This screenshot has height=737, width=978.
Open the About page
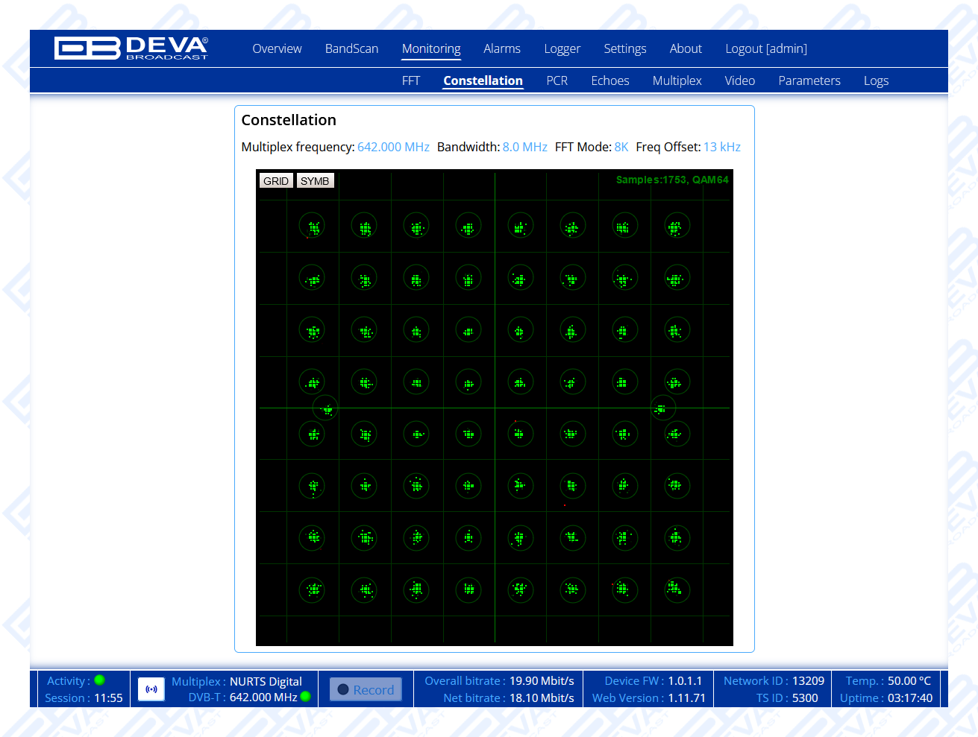tap(685, 49)
